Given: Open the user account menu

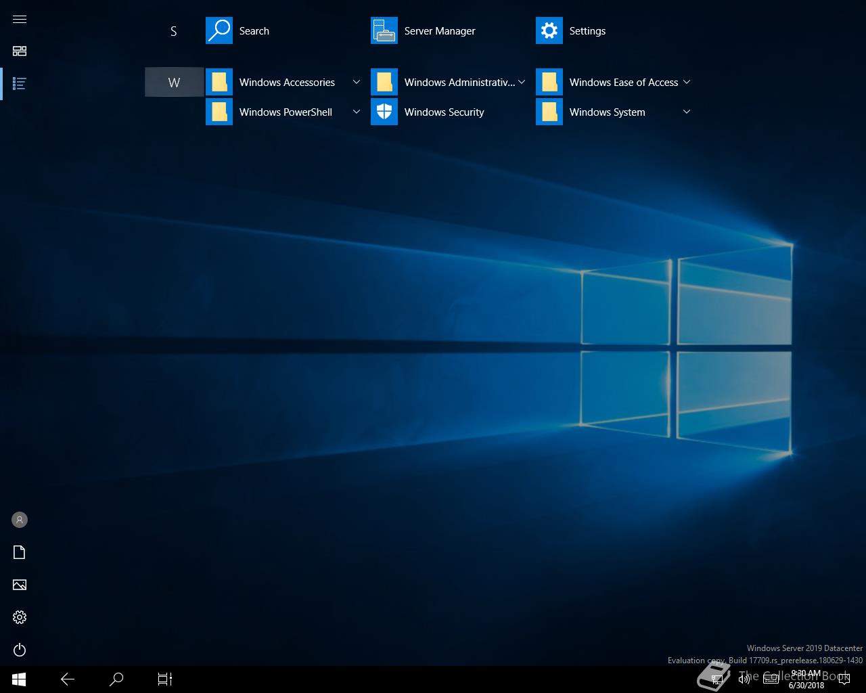Looking at the screenshot, I should pyautogui.click(x=20, y=520).
